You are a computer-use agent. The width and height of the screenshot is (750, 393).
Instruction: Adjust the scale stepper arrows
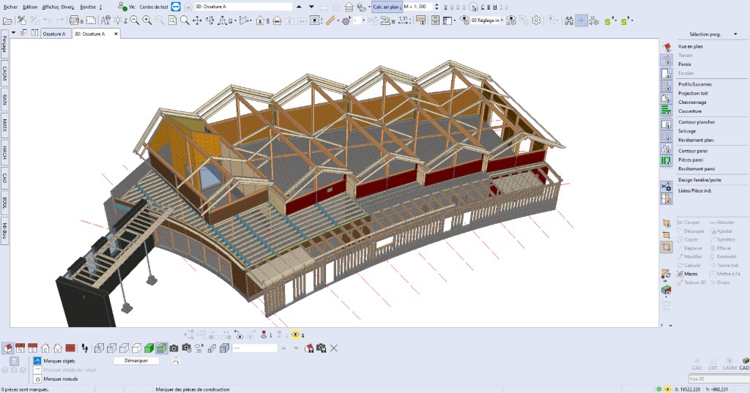tap(437, 7)
